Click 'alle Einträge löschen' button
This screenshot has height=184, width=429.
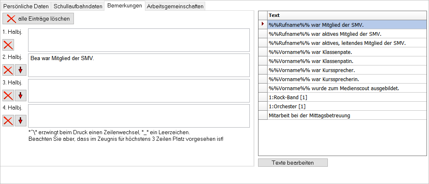point(38,19)
